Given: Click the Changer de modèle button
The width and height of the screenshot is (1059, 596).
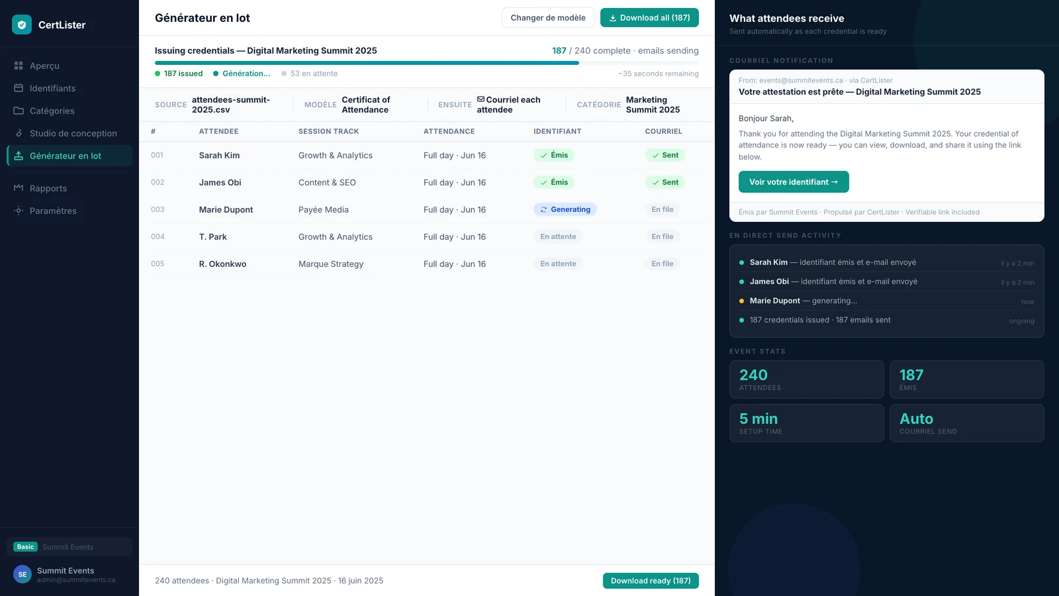Looking at the screenshot, I should (x=548, y=18).
